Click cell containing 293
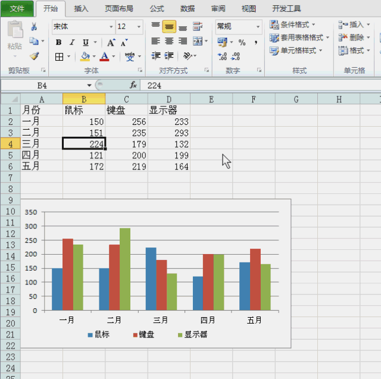The image size is (381, 379). tap(169, 133)
